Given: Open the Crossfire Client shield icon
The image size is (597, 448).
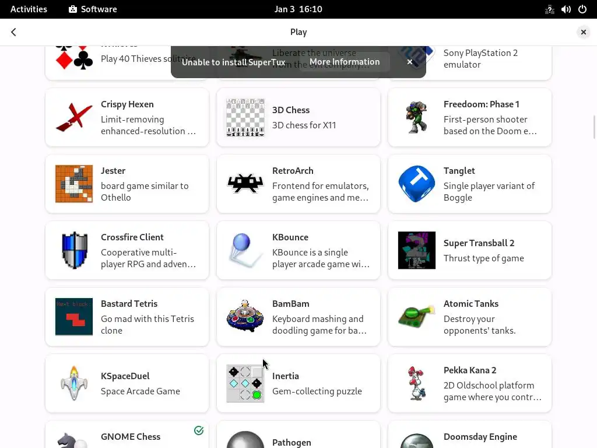Looking at the screenshot, I should point(74,250).
